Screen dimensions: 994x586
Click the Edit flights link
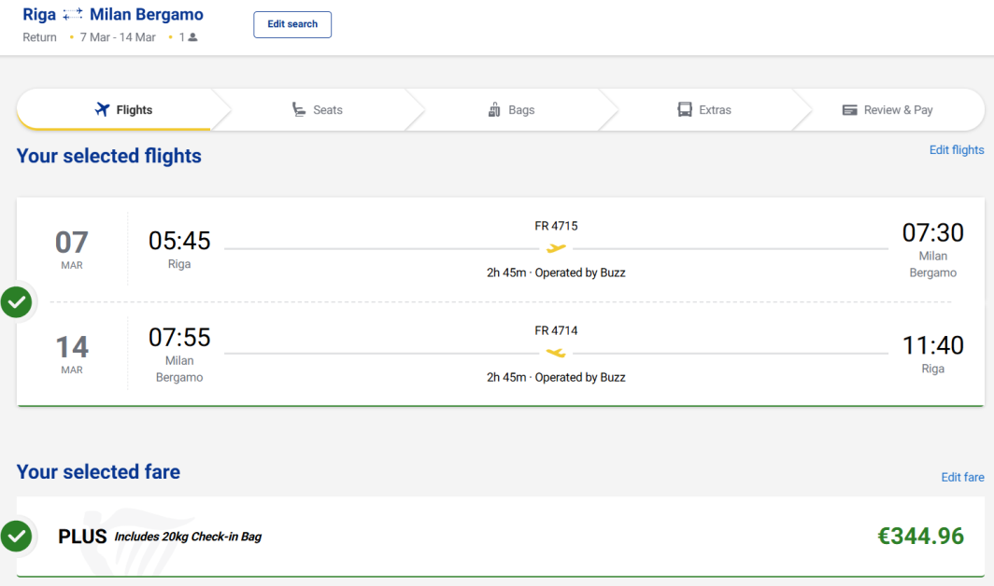[x=956, y=150]
